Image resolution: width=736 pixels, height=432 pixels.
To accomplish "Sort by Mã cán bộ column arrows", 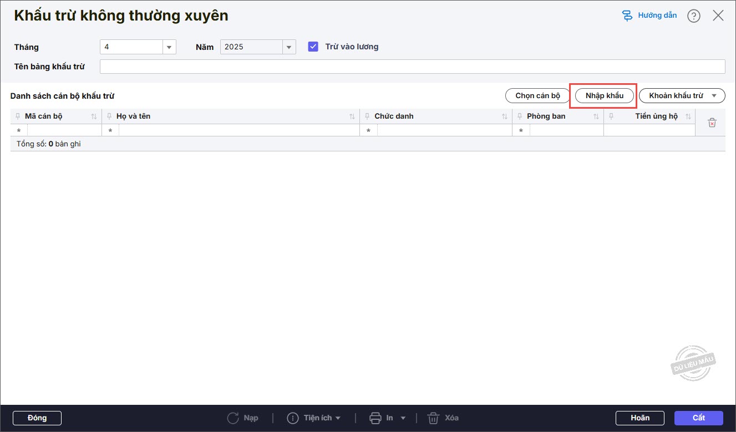I will coord(94,116).
